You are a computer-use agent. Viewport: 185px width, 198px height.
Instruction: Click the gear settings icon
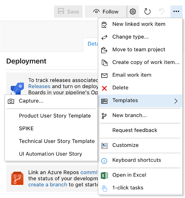pyautogui.click(x=133, y=12)
